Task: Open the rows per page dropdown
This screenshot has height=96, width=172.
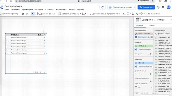Action: tap(144, 87)
